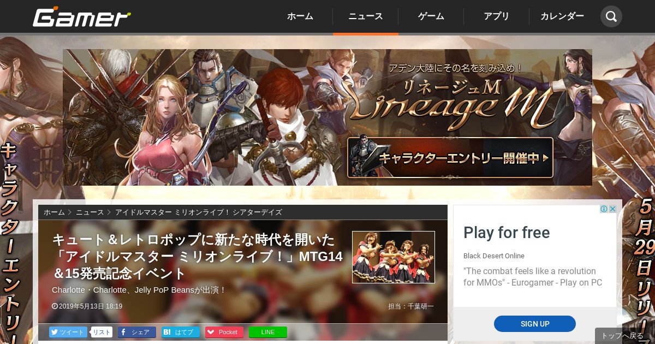Save article with Pocket button

pos(224,332)
